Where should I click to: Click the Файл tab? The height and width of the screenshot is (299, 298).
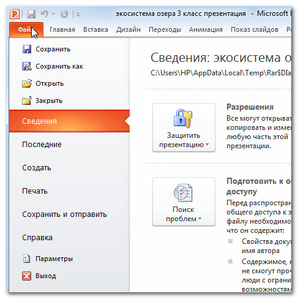click(x=26, y=29)
